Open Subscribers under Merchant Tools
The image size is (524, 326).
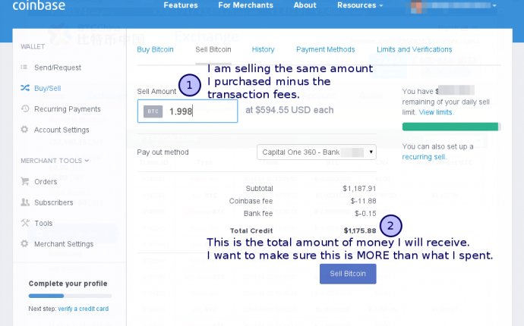(x=53, y=202)
